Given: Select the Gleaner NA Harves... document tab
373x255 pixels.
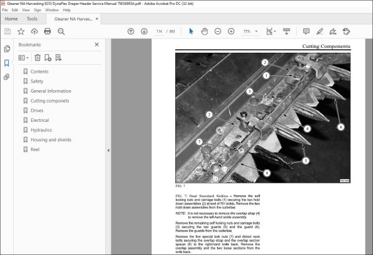Looking at the screenshot, I should click(x=73, y=19).
